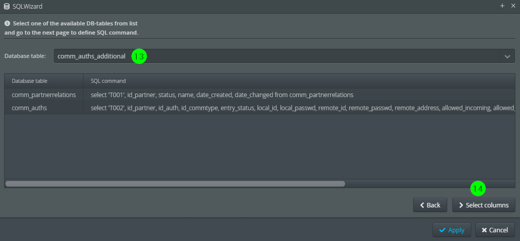Click the info icon beside the instruction text
This screenshot has height=241, width=520.
(7, 23)
